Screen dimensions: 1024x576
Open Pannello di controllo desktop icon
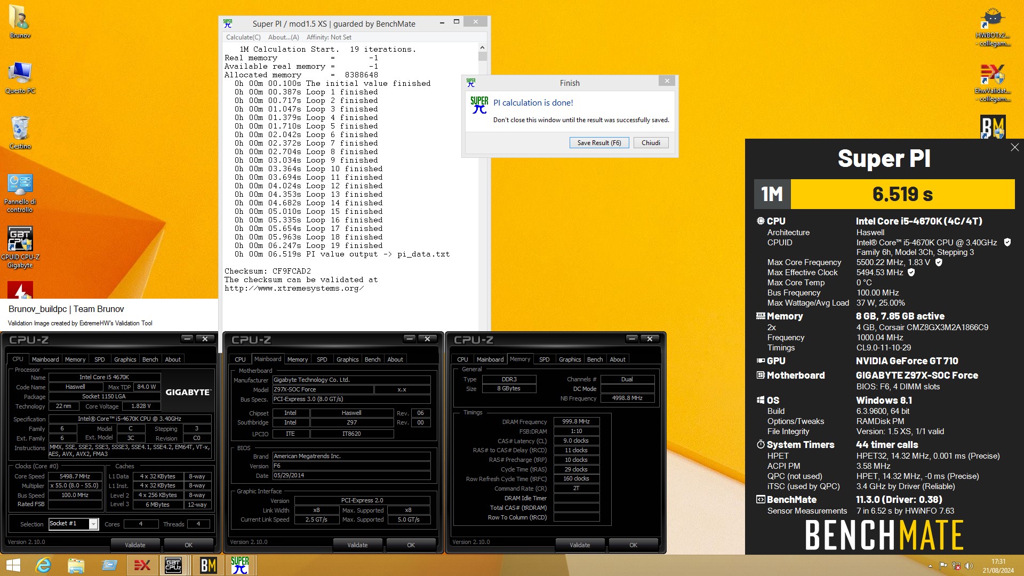pyautogui.click(x=20, y=192)
